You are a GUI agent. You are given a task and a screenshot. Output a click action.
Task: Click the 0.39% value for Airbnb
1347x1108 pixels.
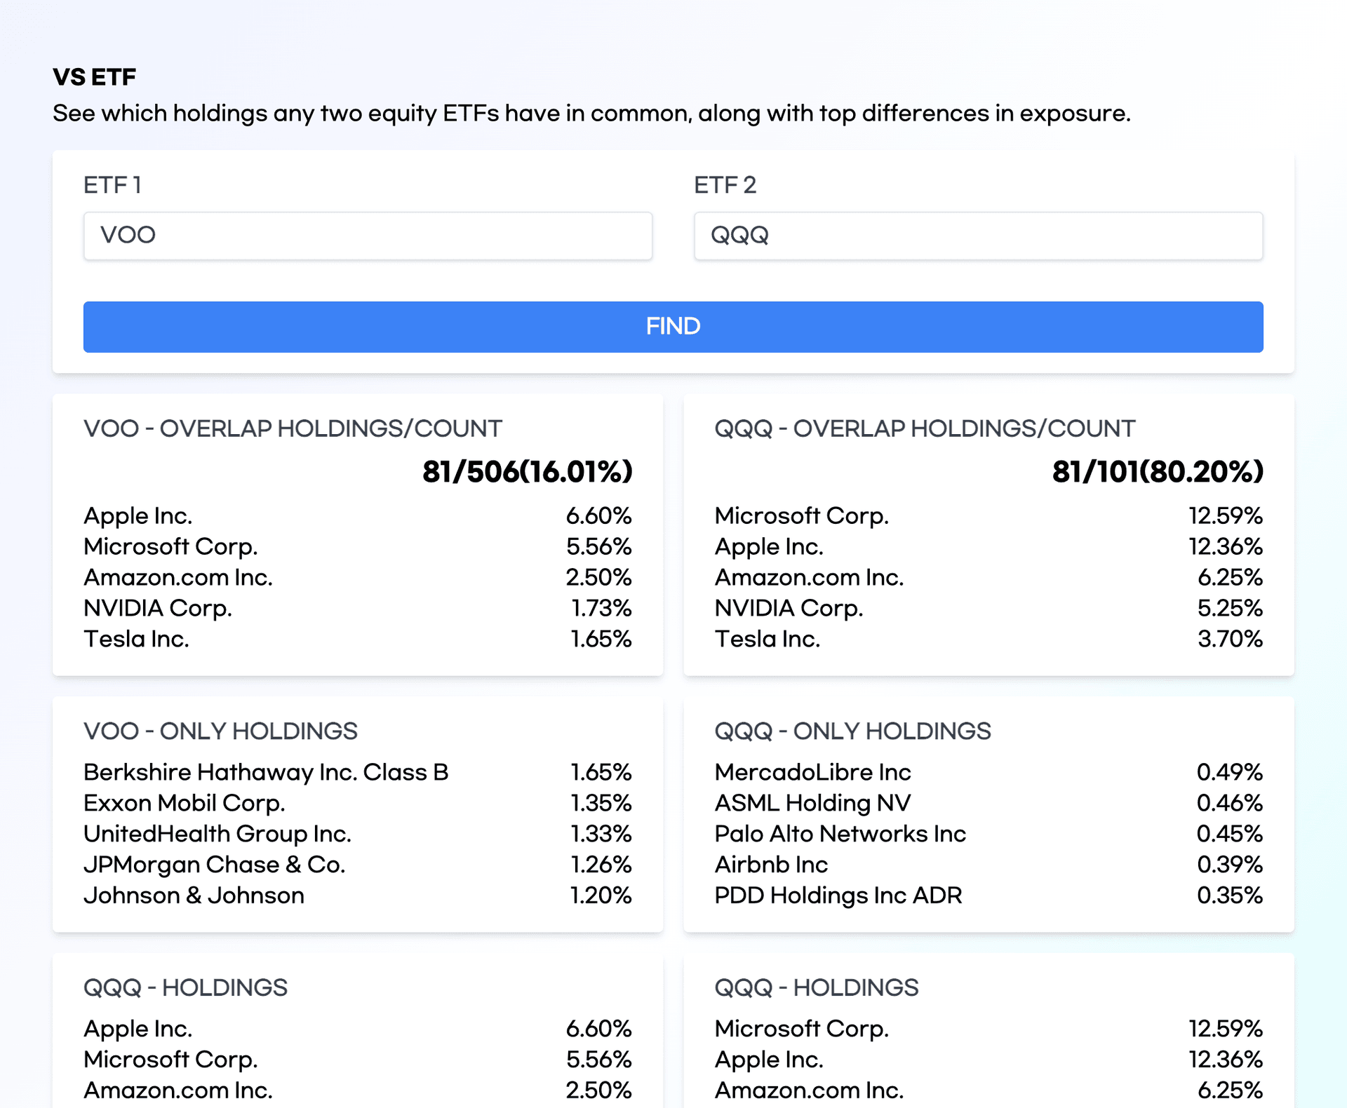coord(1230,865)
